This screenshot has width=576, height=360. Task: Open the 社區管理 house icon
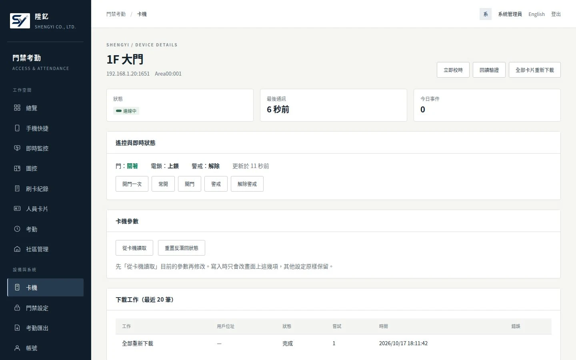[x=17, y=249]
